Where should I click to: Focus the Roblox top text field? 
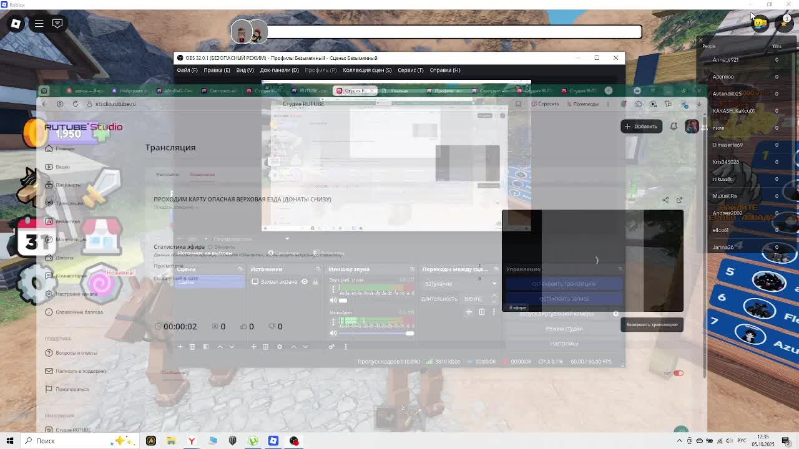[454, 32]
